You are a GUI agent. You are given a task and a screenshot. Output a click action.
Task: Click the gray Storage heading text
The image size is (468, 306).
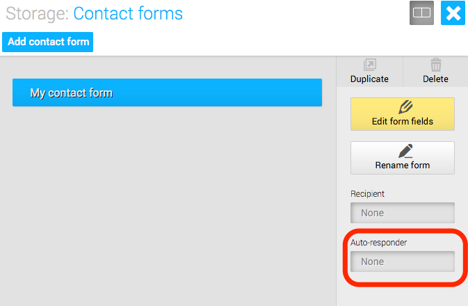tap(38, 14)
